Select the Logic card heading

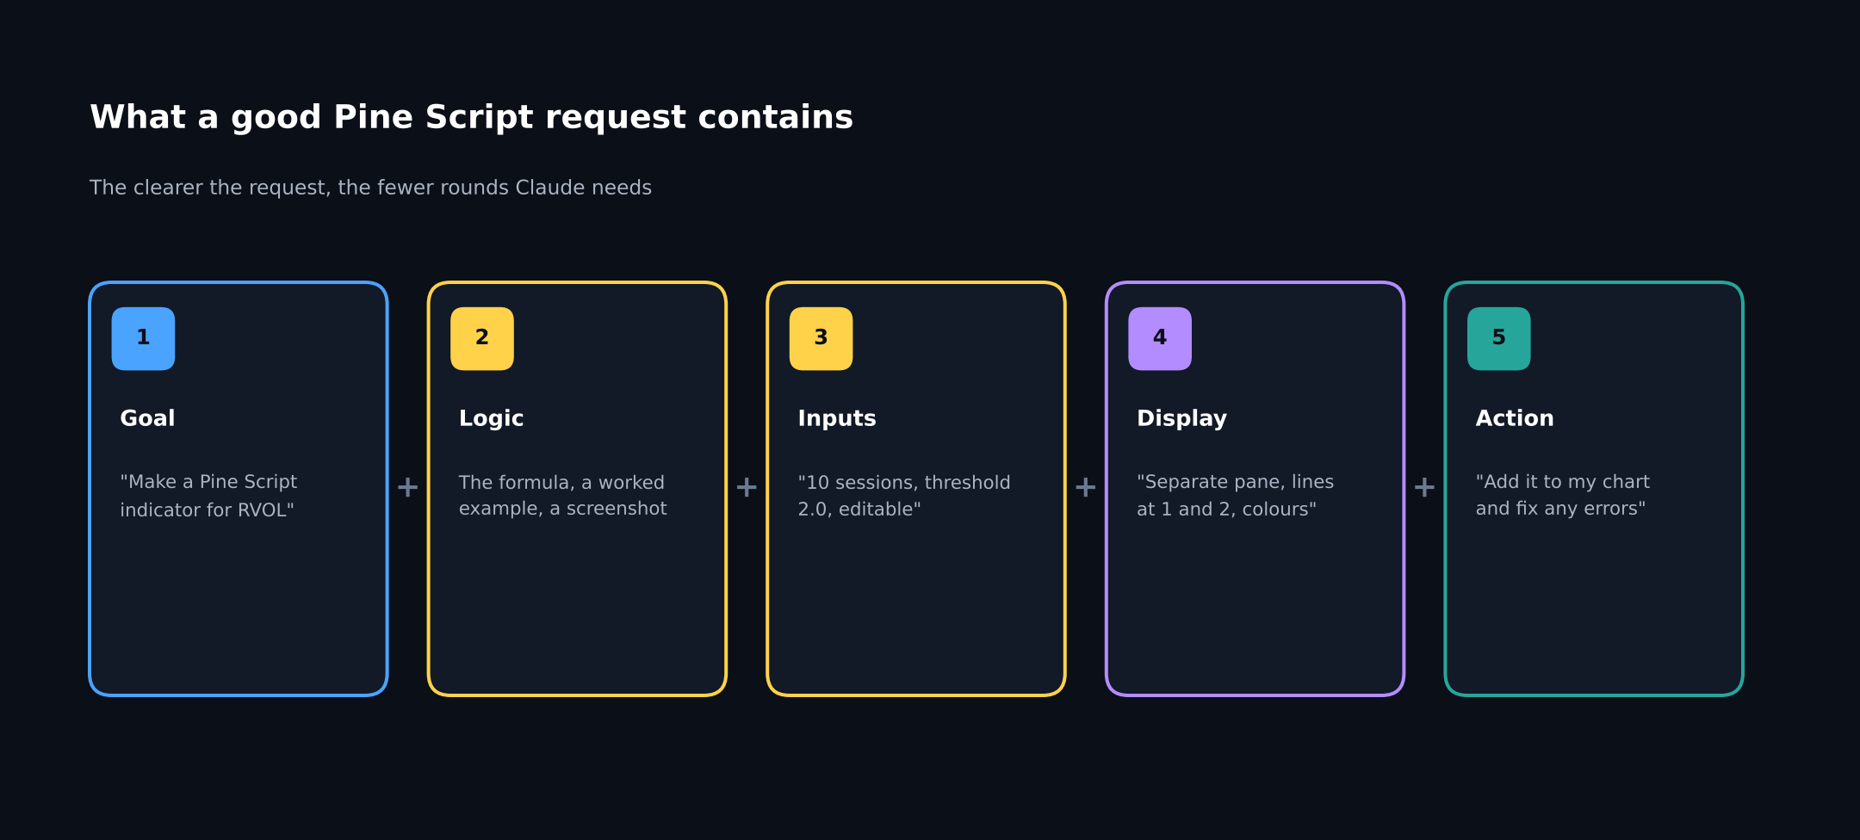coord(491,418)
